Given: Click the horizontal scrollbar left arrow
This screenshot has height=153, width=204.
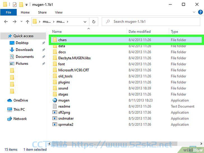Looking at the screenshot, I should pyautogui.click(x=49, y=144).
